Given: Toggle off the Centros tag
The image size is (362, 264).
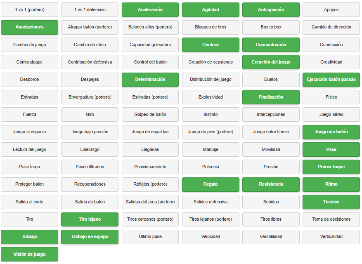Looking at the screenshot, I should coord(211,45).
